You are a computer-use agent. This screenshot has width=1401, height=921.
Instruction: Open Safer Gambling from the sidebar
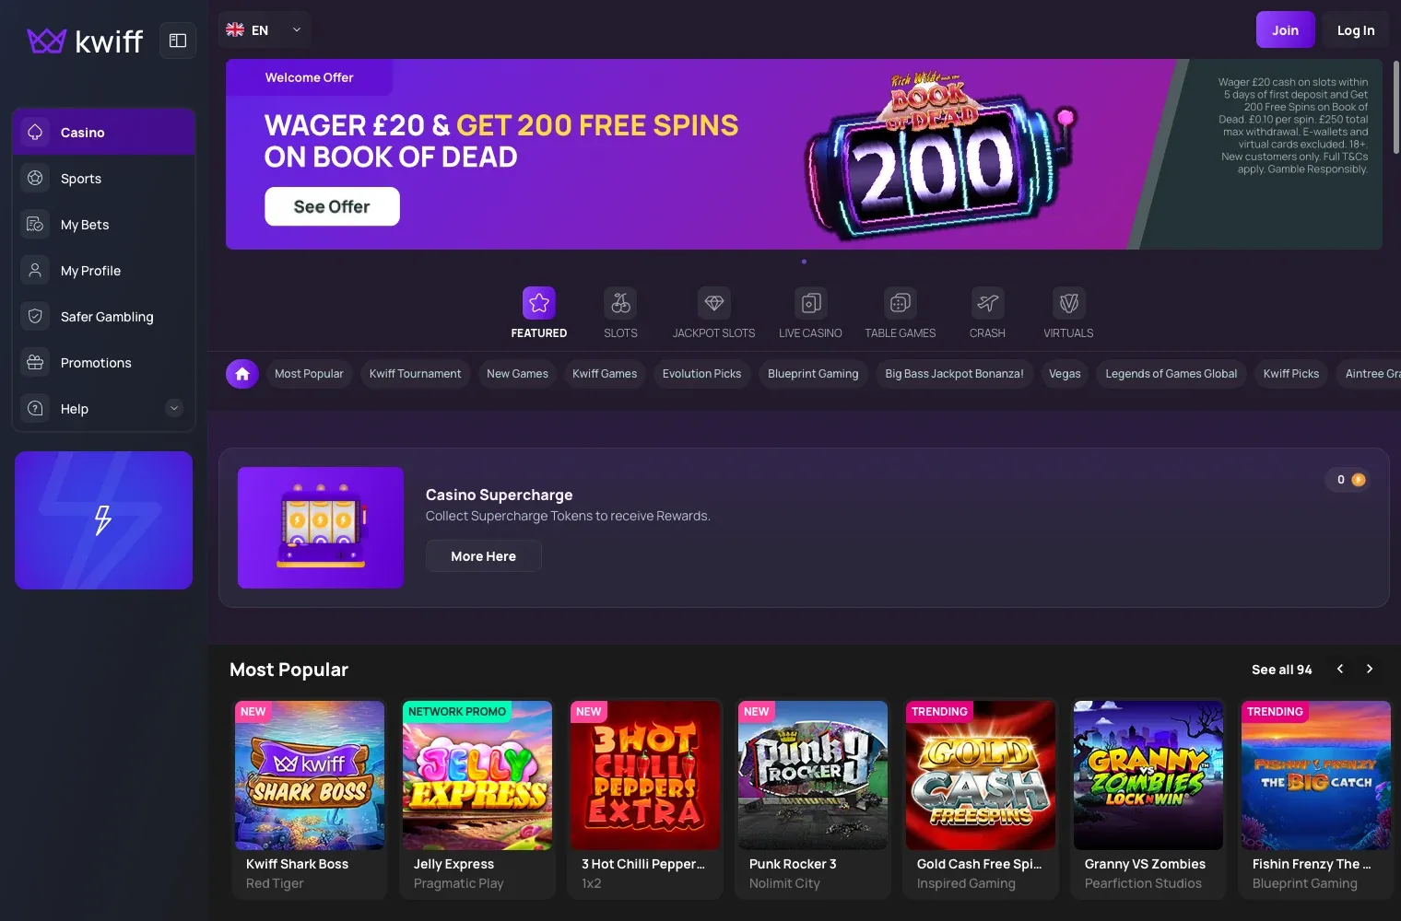(107, 316)
